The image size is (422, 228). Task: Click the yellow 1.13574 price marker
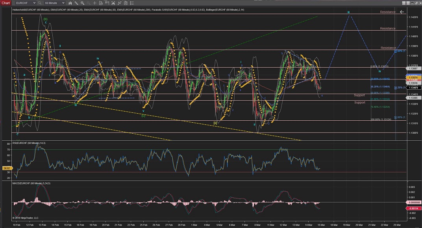413,78
